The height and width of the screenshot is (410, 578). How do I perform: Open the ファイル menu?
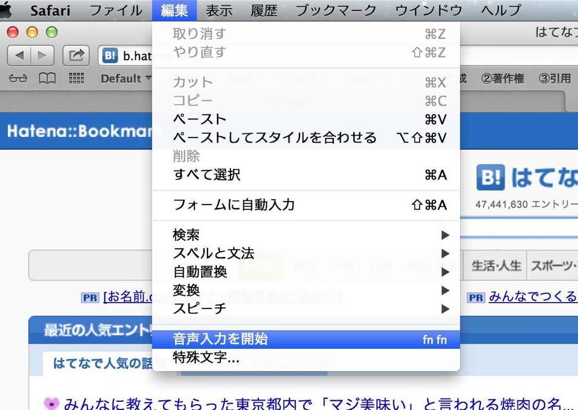[116, 10]
